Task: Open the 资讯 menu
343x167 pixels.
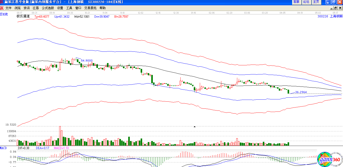Action: pyautogui.click(x=27, y=8)
